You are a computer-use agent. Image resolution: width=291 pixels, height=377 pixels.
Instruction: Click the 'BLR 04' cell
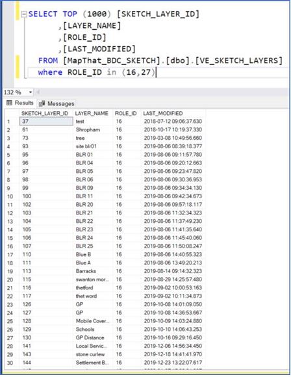tap(93, 163)
